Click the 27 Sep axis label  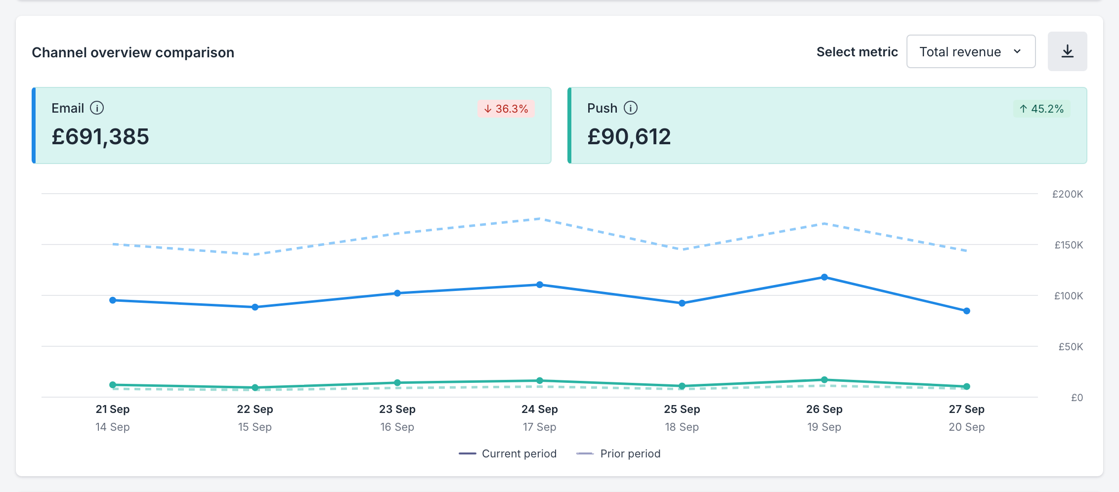[967, 409]
